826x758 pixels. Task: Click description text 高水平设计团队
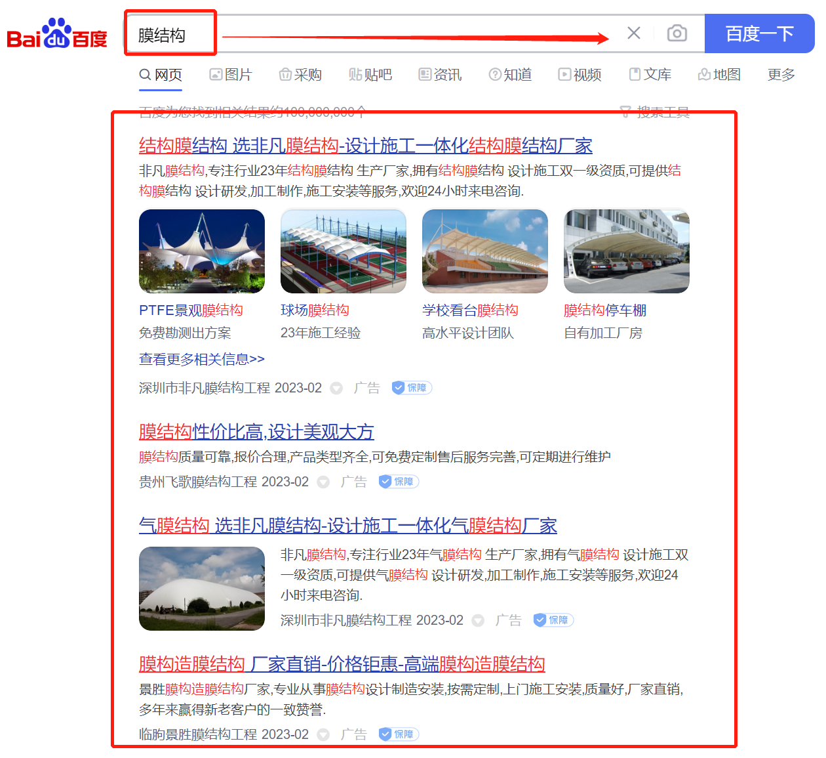tap(468, 333)
